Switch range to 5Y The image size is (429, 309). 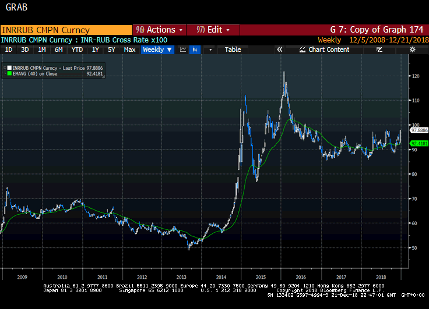pos(111,50)
